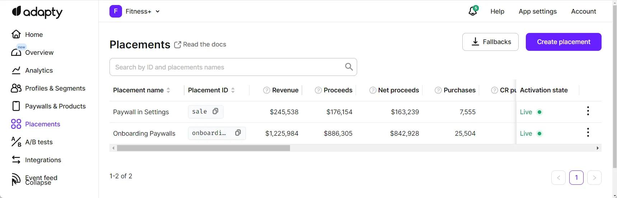Image resolution: width=617 pixels, height=198 pixels.
Task: Copy the 'sale' placement ID
Action: (215, 111)
